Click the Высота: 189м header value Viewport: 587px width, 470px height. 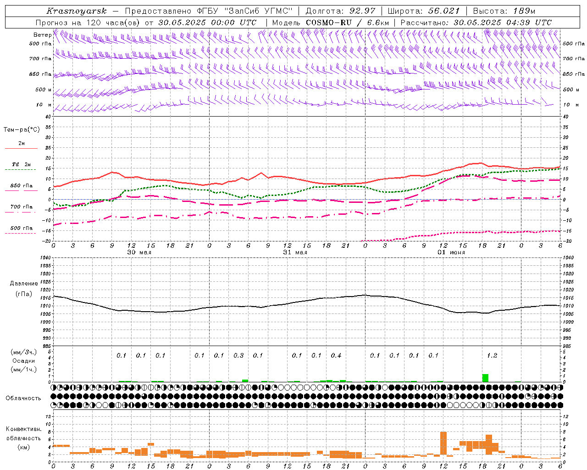coord(504,11)
